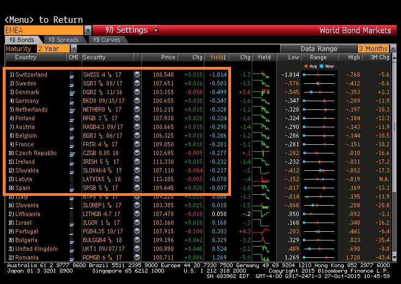
Task: Open the Data Range 3 Months dropdown arrow
Action: (x=393, y=48)
